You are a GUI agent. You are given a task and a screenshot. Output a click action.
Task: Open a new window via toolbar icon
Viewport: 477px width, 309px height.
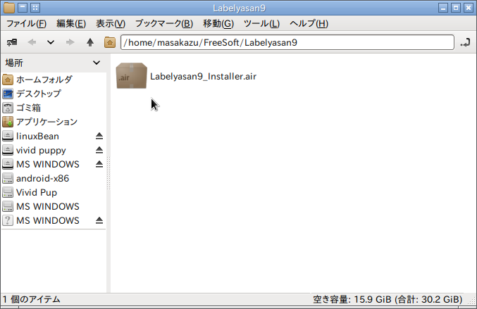point(12,42)
